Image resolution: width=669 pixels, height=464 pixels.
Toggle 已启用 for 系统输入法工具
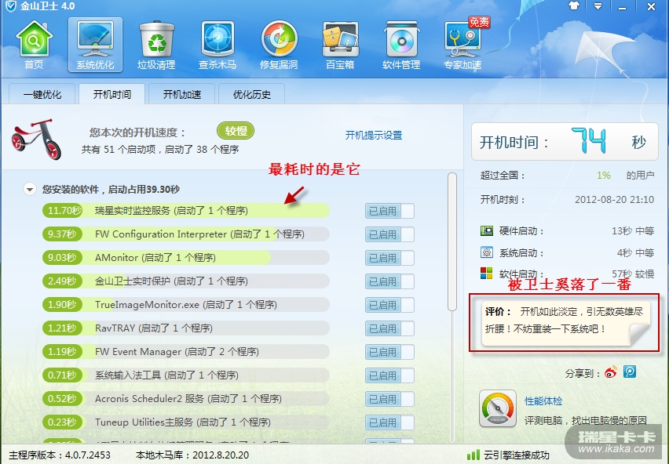pos(389,375)
